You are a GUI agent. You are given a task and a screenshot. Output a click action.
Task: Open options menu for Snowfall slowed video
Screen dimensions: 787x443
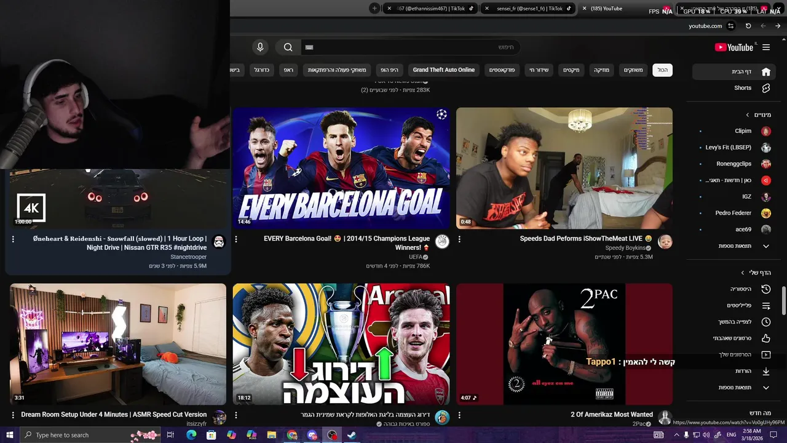[13, 239]
